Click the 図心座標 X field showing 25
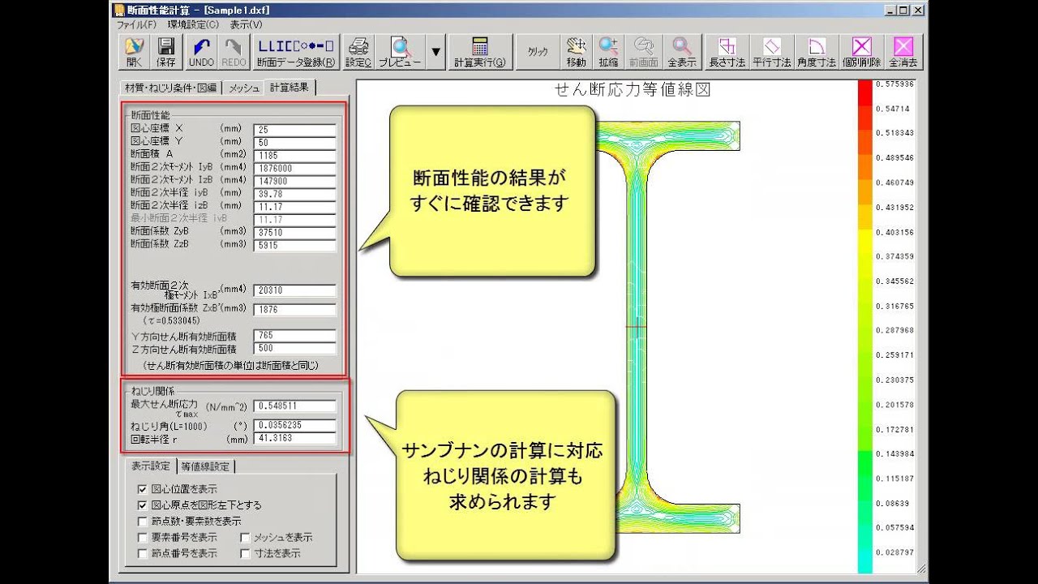Image resolution: width=1038 pixels, height=584 pixels. point(294,130)
